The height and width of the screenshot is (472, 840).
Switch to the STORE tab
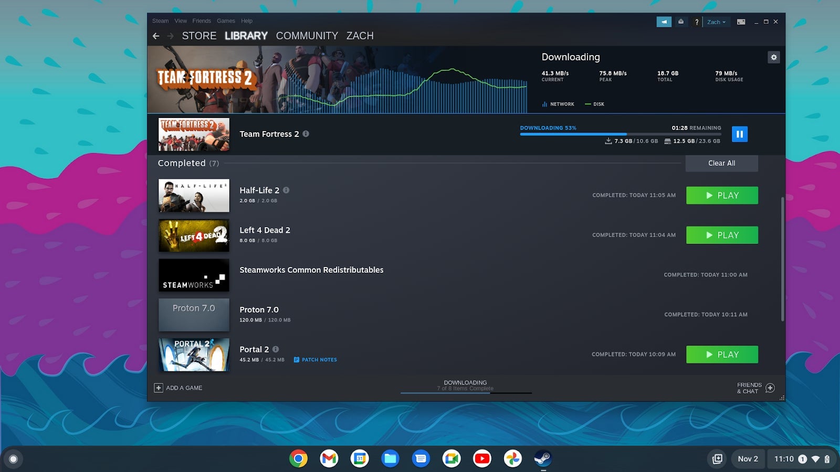point(199,36)
